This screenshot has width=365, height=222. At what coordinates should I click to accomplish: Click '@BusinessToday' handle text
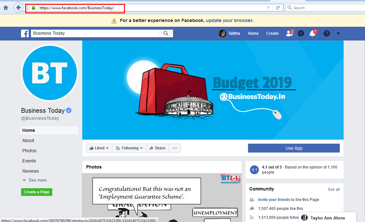(x=40, y=118)
